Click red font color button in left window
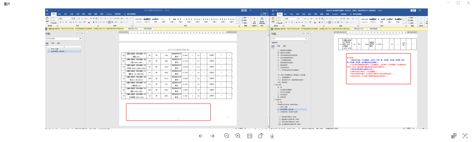This screenshot has height=142, width=473. point(89,22)
